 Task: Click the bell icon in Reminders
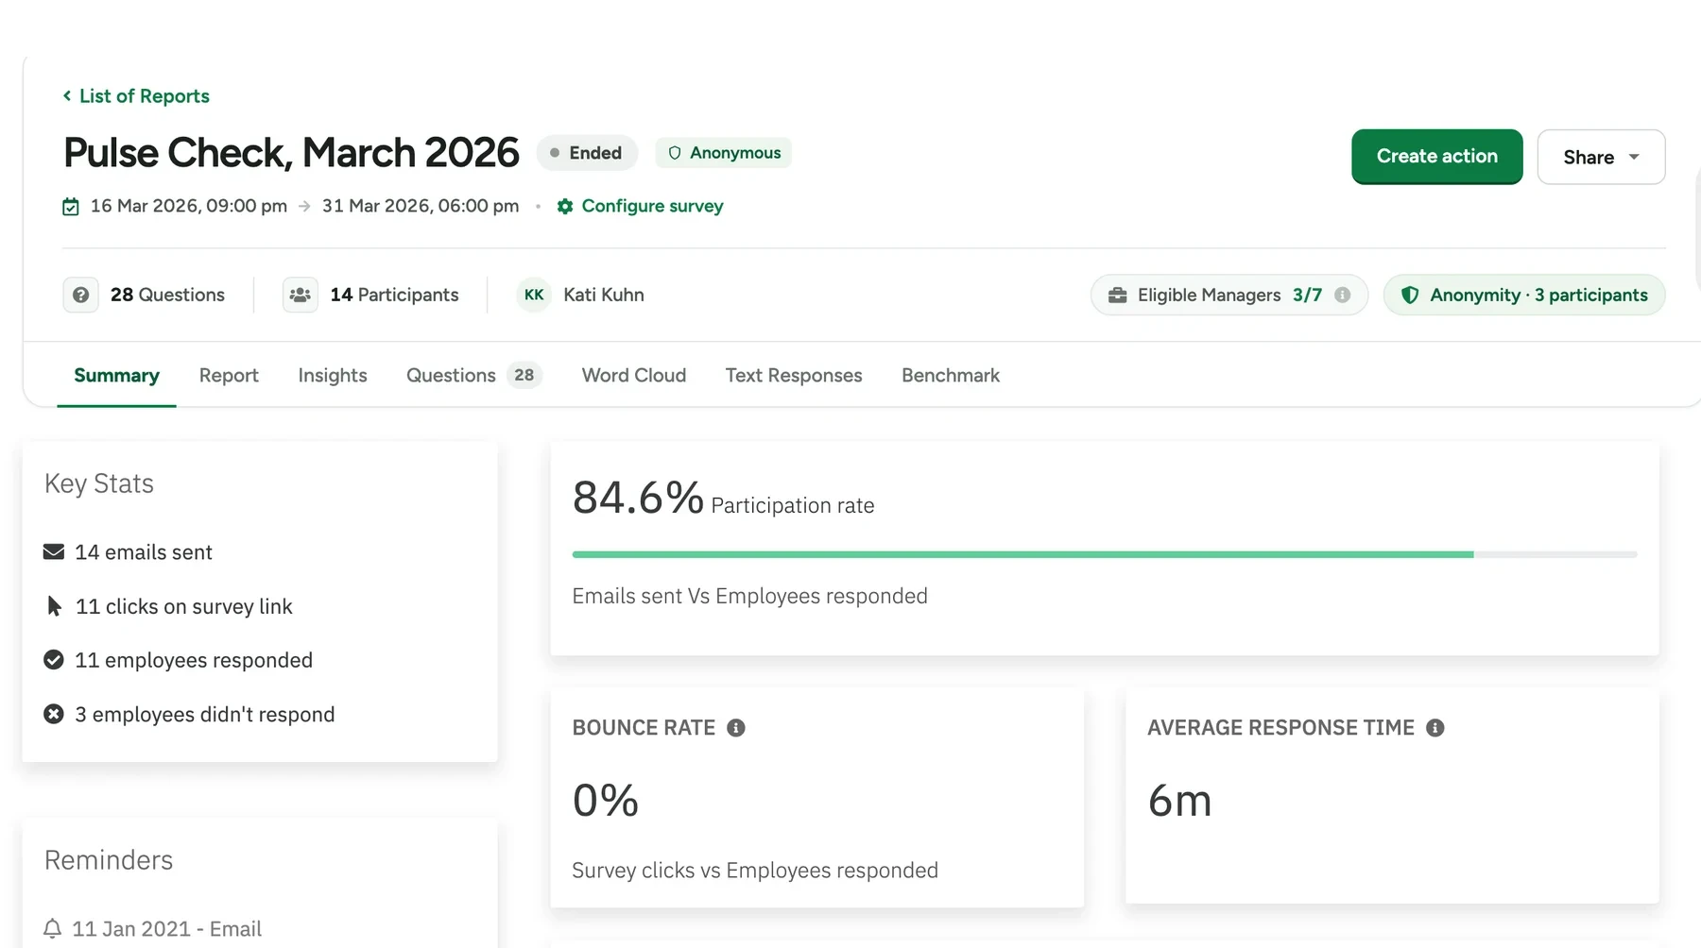pos(53,929)
